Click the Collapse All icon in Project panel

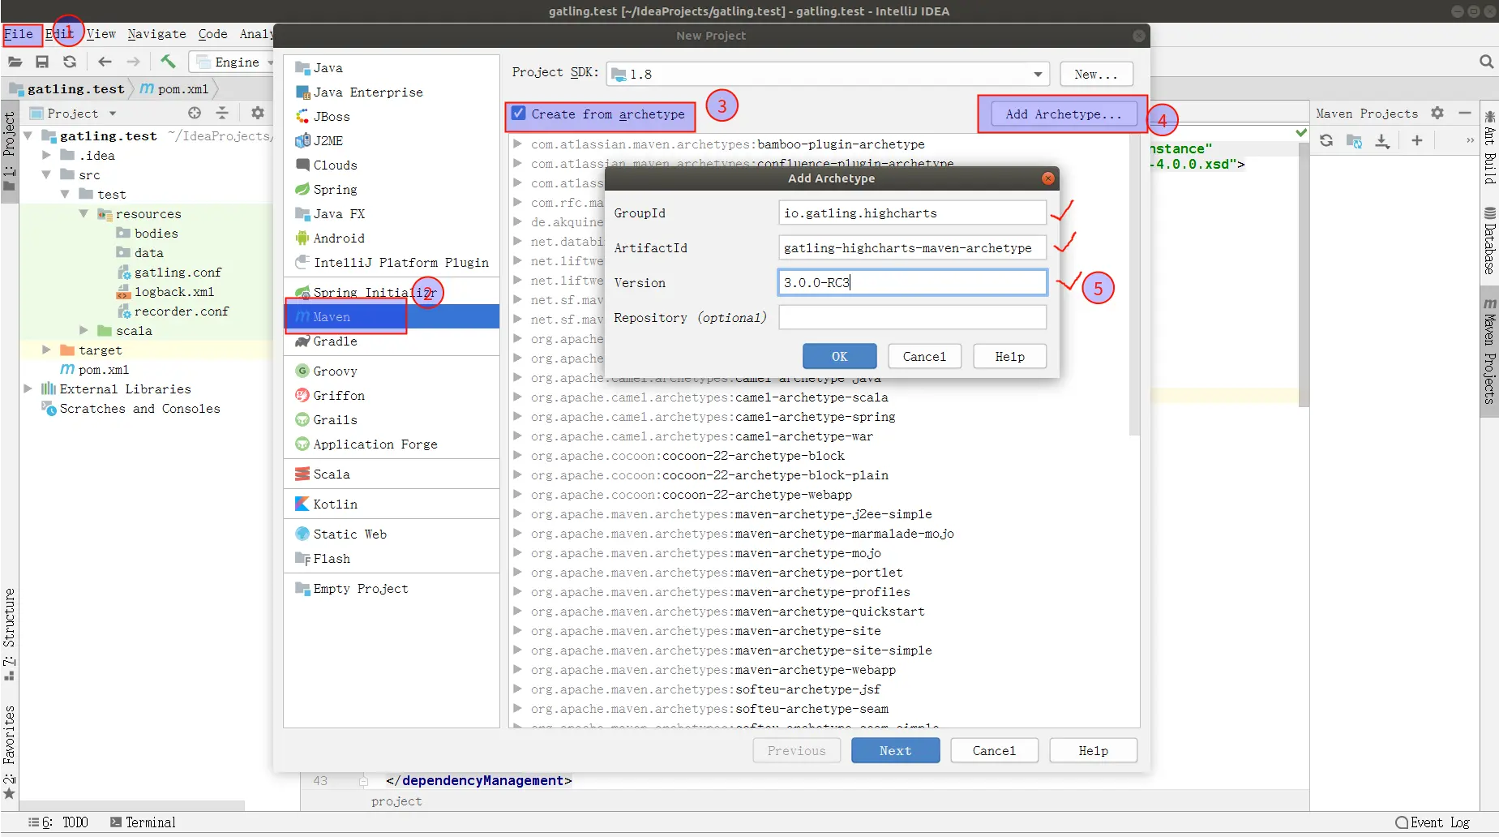222,113
